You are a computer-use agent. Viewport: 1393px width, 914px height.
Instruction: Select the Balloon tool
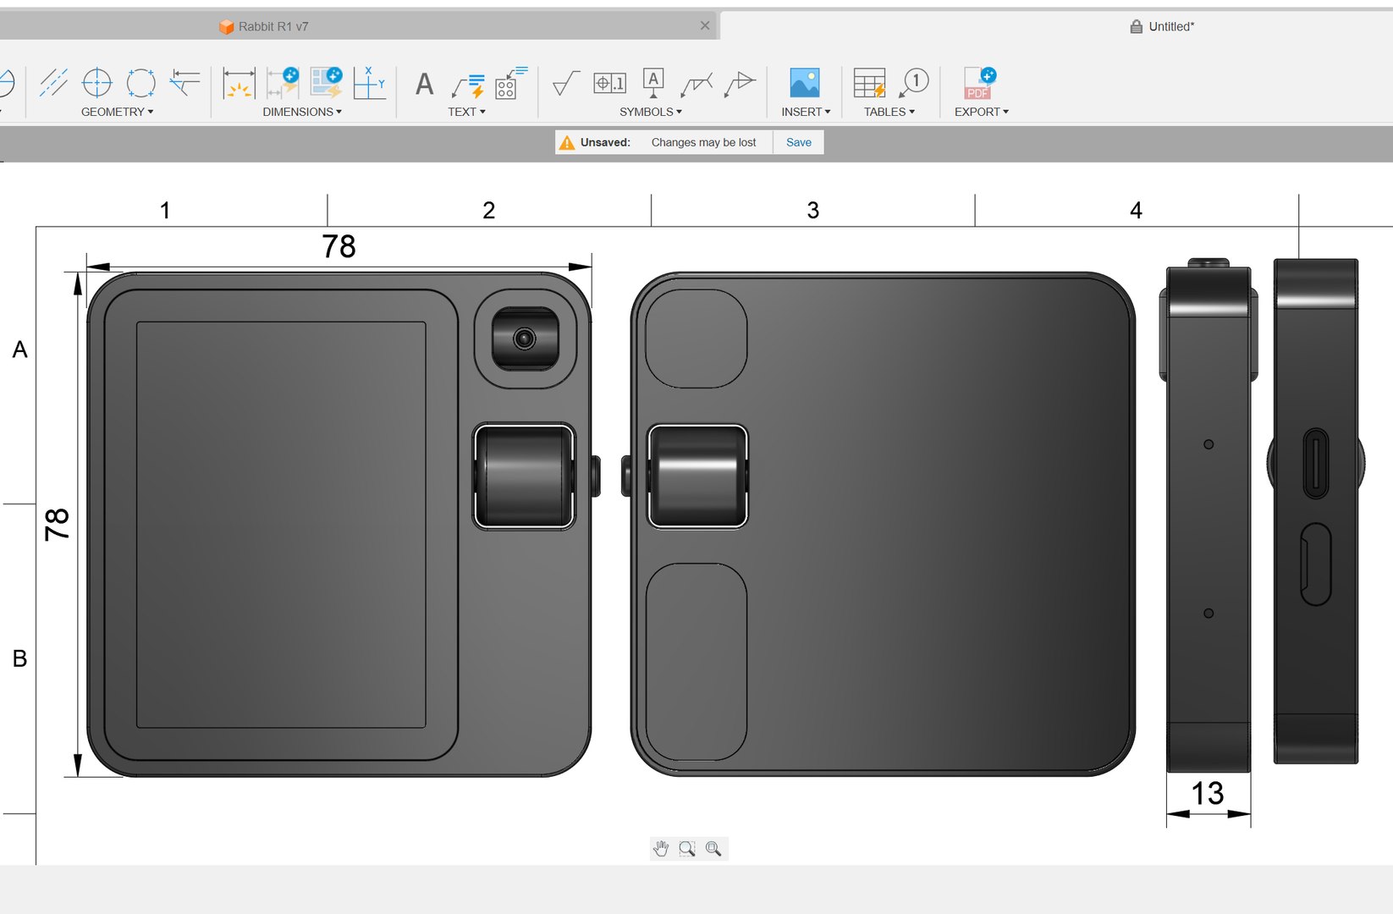pyautogui.click(x=914, y=83)
